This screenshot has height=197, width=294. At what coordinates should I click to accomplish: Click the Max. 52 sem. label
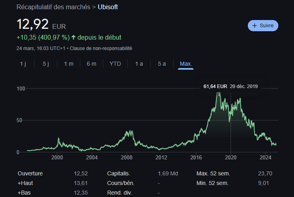(213, 173)
